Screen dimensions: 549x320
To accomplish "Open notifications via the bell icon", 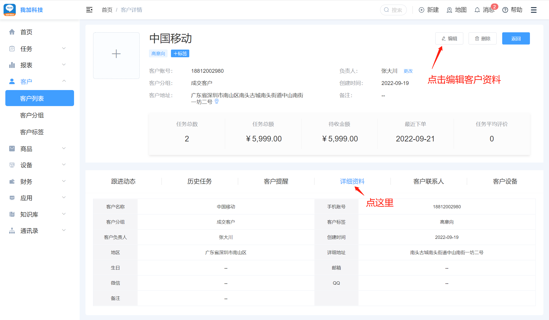I will pyautogui.click(x=477, y=10).
